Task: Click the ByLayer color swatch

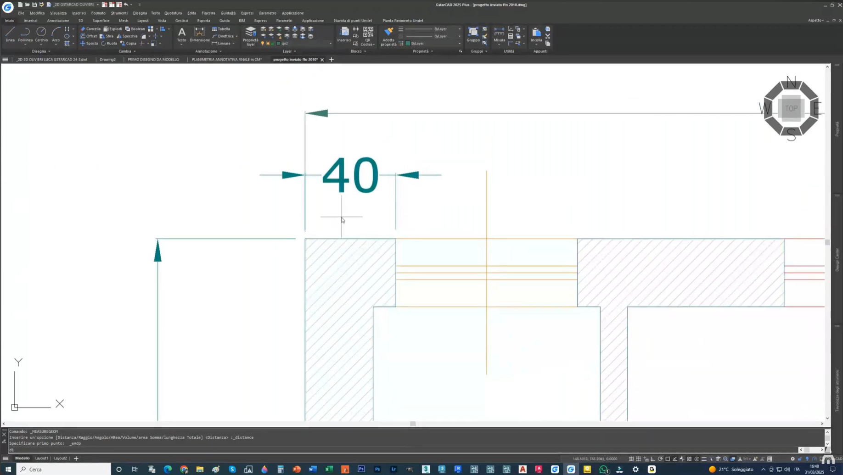Action: tap(408, 44)
